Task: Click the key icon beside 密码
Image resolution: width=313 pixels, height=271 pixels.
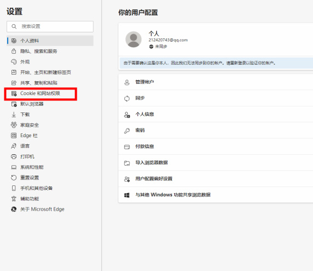Action: pos(127,131)
